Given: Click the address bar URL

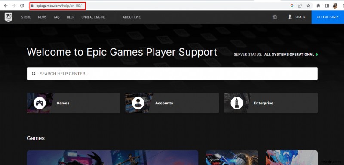Looking at the screenshot, I should pyautogui.click(x=59, y=6).
